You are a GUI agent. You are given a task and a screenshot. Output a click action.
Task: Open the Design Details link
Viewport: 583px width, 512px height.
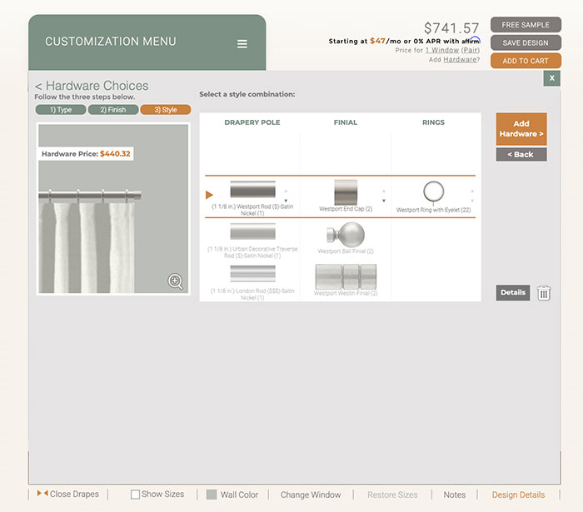click(x=518, y=495)
